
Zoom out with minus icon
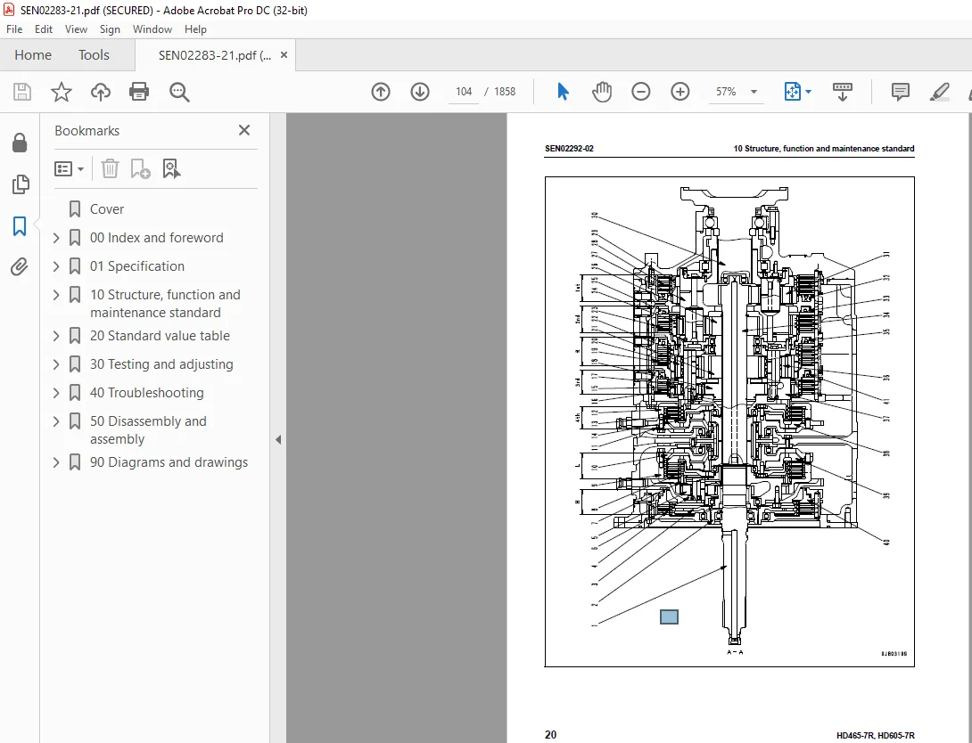click(x=641, y=92)
